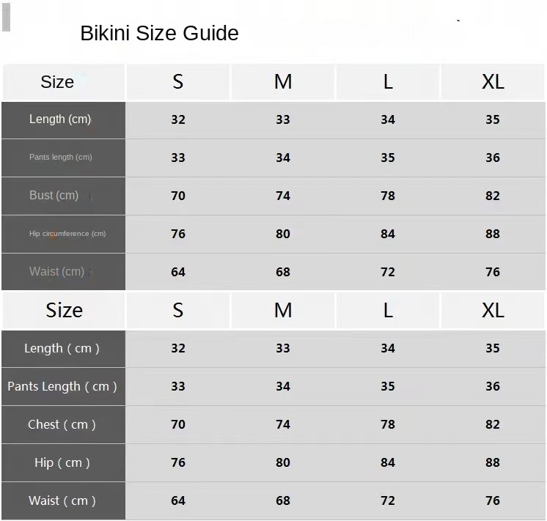
Task: Select the Bust value 74 for size M
Action: pos(283,196)
